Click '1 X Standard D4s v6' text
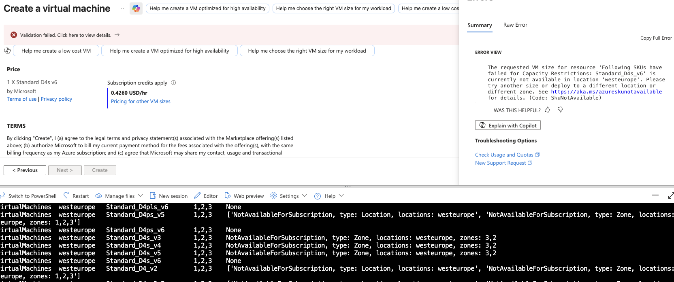 [x=32, y=82]
